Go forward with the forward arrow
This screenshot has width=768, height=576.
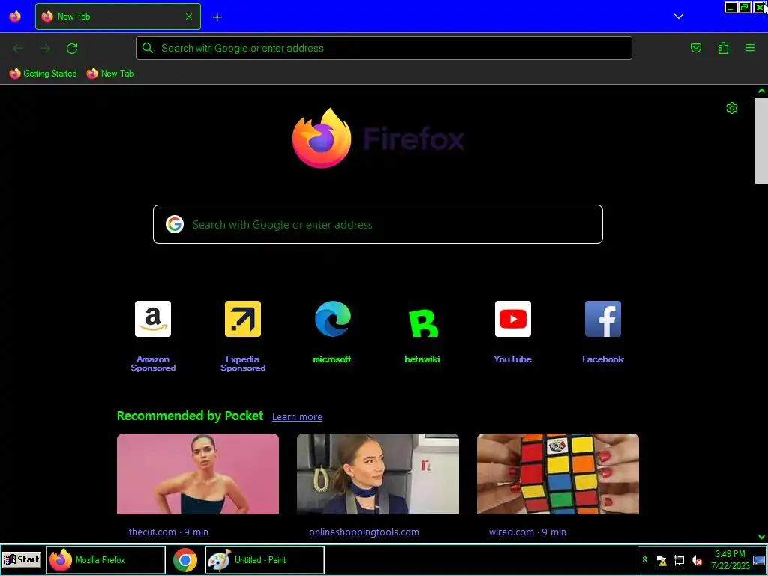point(45,48)
